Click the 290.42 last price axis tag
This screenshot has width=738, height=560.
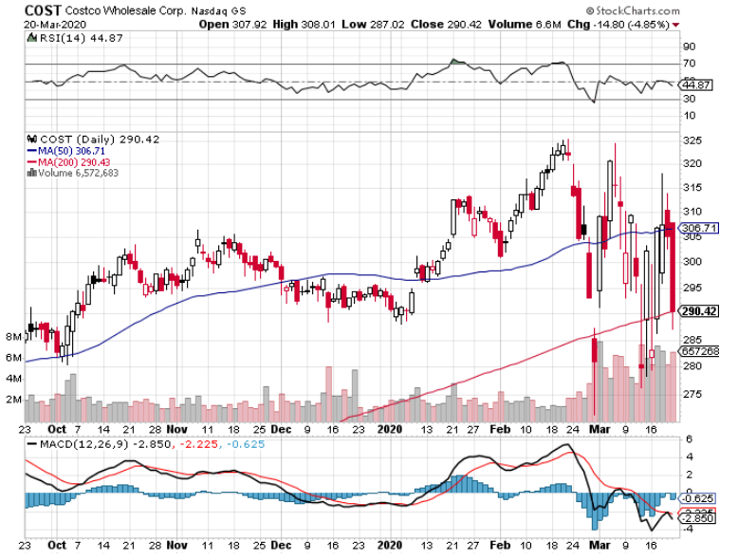pos(698,311)
